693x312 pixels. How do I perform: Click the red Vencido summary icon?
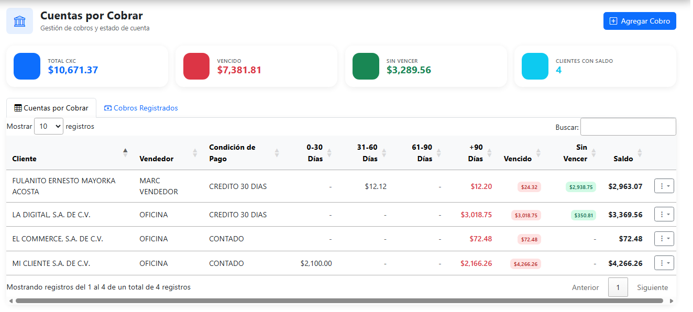pos(196,66)
